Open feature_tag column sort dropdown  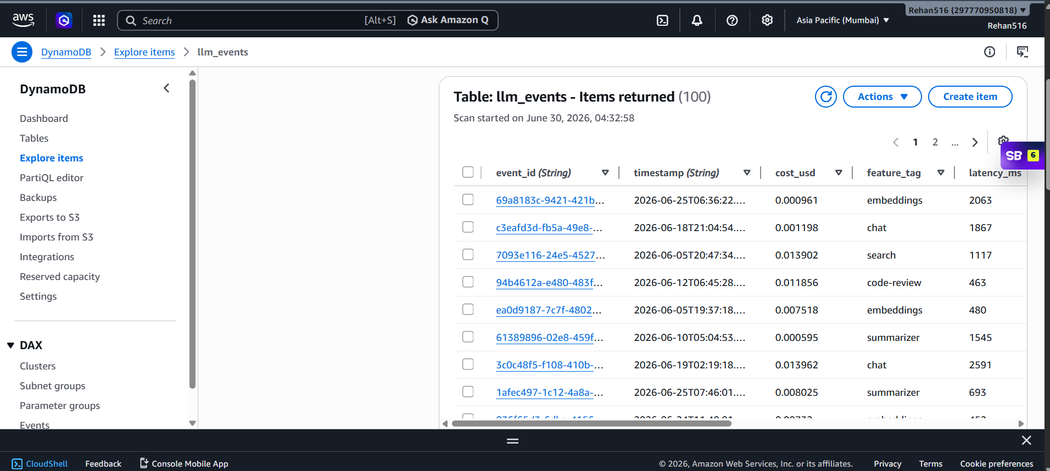(x=941, y=173)
